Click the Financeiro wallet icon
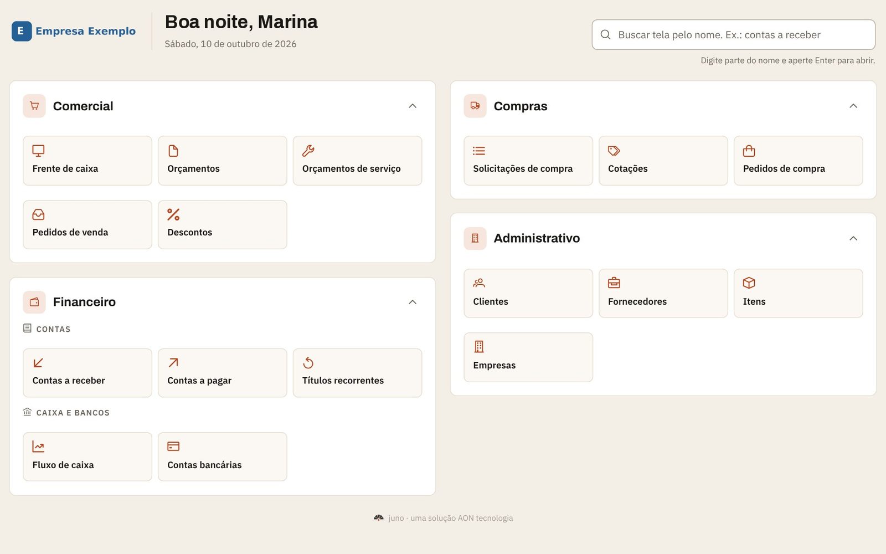Image resolution: width=886 pixels, height=554 pixels. [x=34, y=302]
